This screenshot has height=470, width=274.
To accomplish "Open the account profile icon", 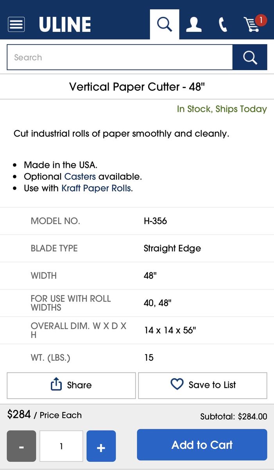I will click(x=193, y=24).
